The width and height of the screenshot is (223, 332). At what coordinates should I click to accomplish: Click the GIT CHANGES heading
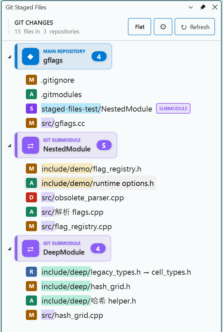(x=34, y=22)
